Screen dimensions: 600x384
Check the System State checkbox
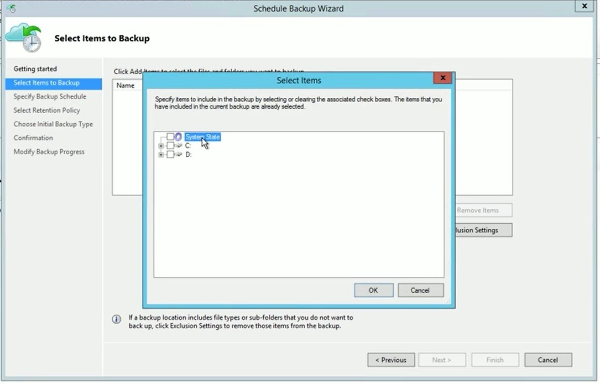tap(170, 136)
